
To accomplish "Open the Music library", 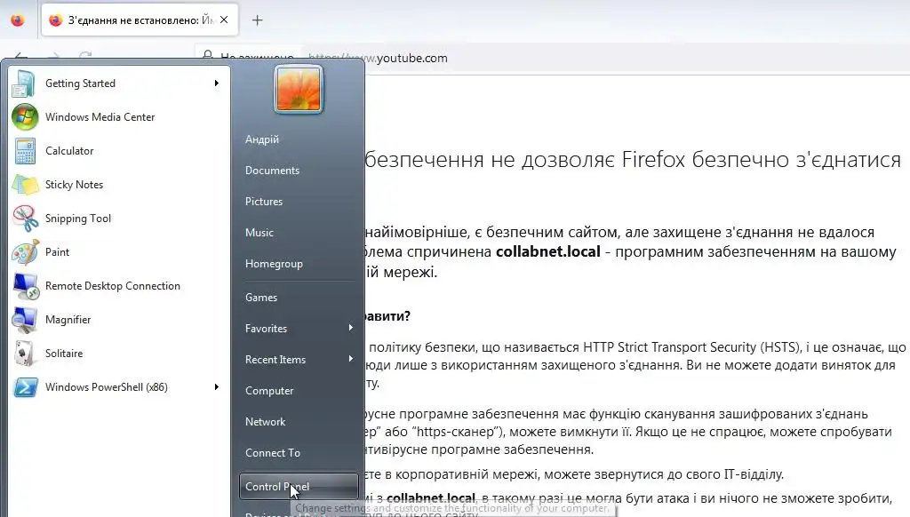I will click(x=259, y=233).
